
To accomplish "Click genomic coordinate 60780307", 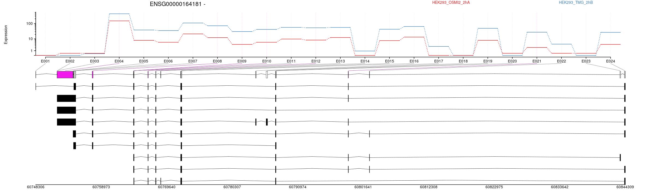I will click(232, 187).
